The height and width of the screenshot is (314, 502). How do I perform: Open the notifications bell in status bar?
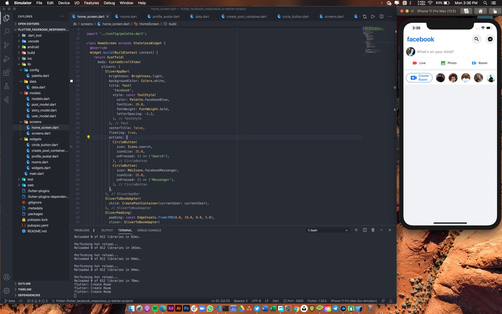point(391,301)
